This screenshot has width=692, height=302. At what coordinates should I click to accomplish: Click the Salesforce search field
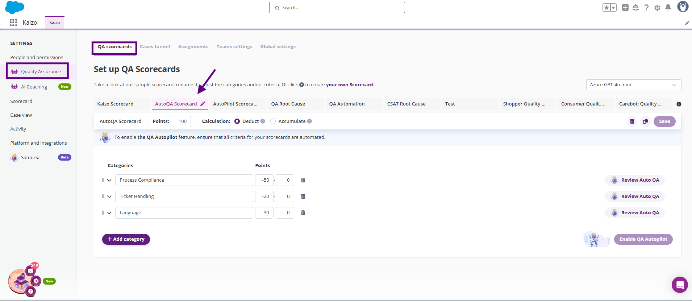pos(337,8)
